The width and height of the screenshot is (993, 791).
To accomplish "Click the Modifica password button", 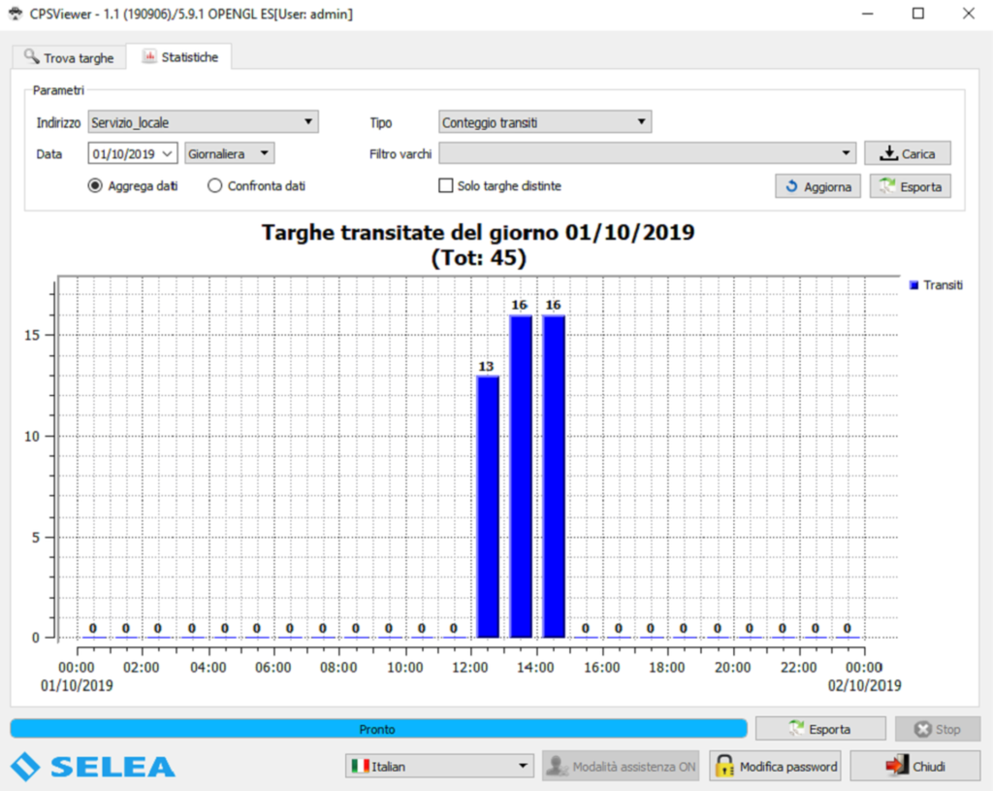I will [x=775, y=766].
